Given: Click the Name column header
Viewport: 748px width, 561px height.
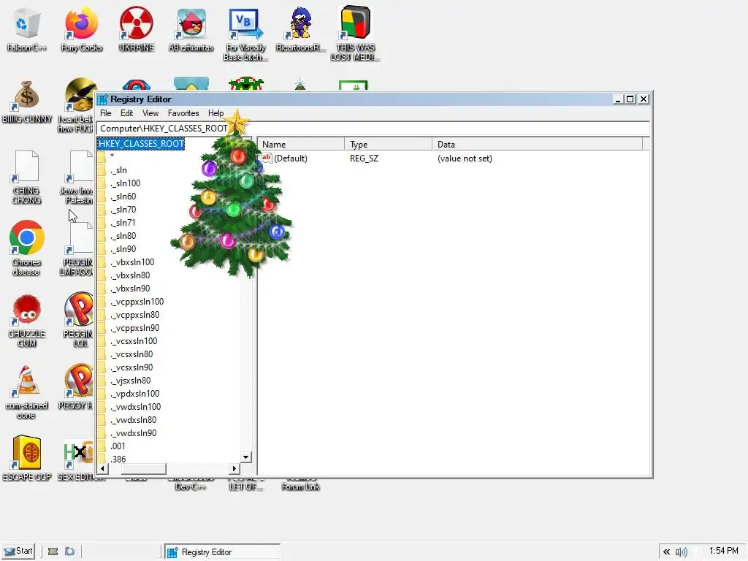Looking at the screenshot, I should tap(301, 144).
